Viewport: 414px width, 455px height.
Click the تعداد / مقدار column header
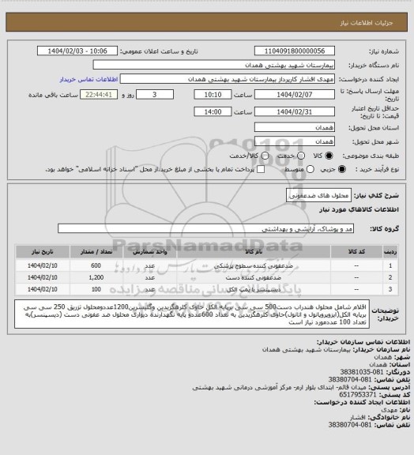pos(96,251)
